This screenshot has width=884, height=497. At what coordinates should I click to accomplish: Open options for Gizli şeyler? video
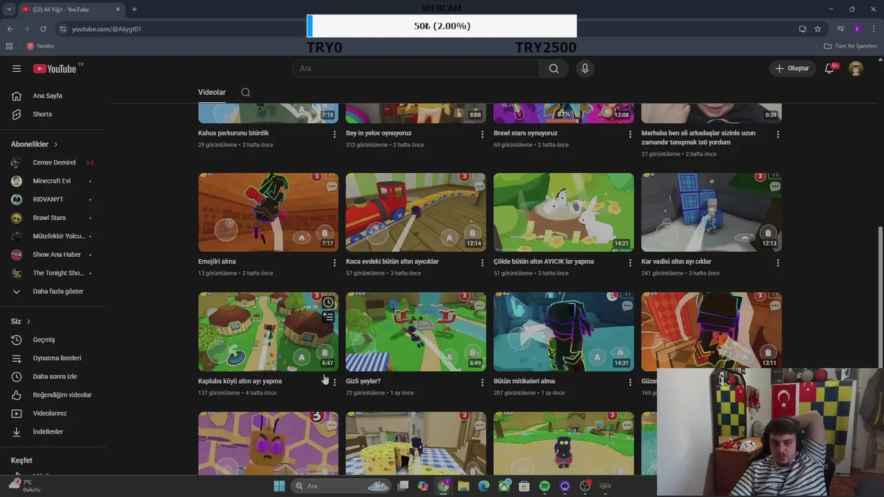click(482, 382)
